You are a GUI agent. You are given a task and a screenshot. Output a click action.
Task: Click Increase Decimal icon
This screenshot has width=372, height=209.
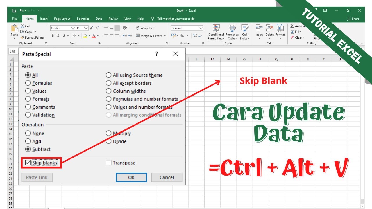pos(195,36)
